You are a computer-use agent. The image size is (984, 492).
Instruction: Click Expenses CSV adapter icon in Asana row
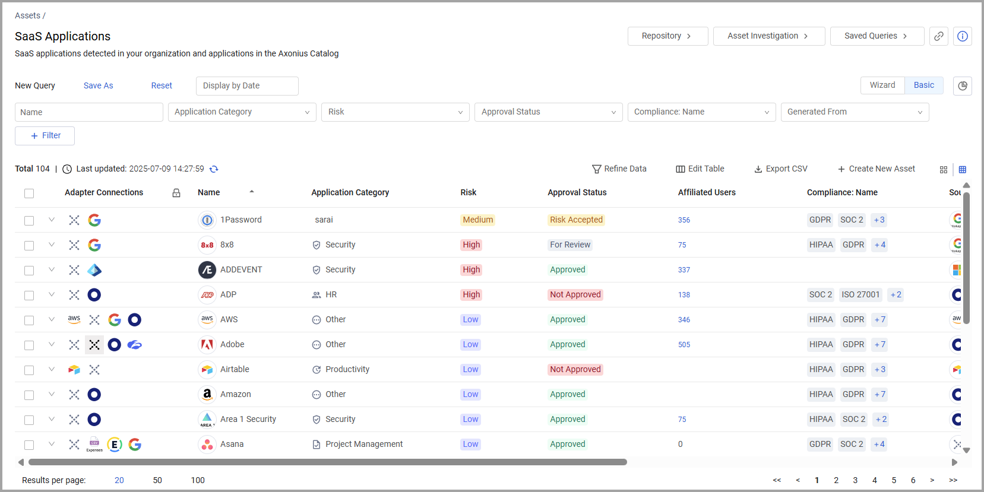[x=94, y=445]
